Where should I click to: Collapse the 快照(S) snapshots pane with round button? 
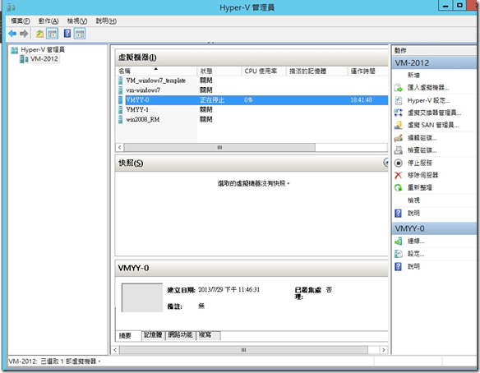click(386, 162)
